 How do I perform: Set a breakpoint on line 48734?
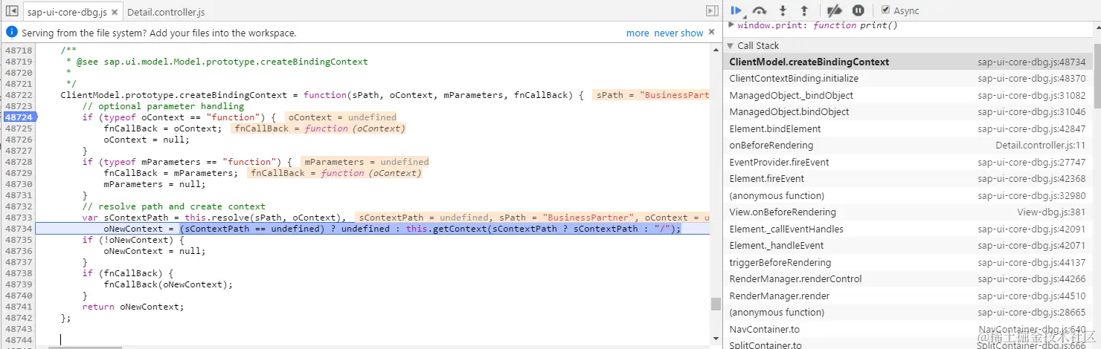[x=19, y=229]
